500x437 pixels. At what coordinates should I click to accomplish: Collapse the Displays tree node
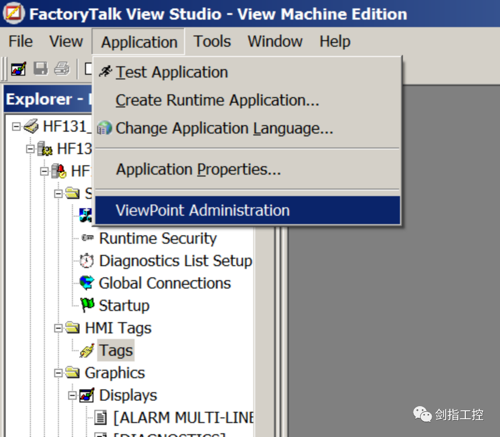point(72,395)
